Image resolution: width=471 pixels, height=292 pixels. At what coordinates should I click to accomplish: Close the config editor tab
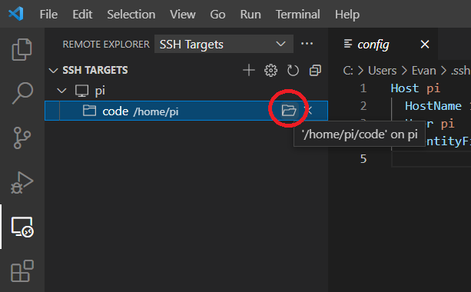(425, 45)
